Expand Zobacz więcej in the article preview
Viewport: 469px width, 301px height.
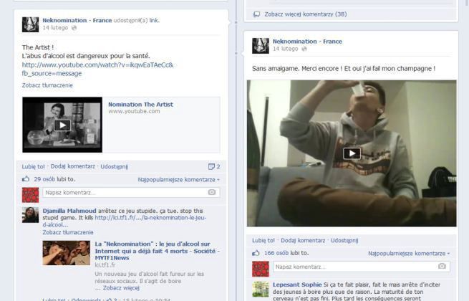click(121, 288)
